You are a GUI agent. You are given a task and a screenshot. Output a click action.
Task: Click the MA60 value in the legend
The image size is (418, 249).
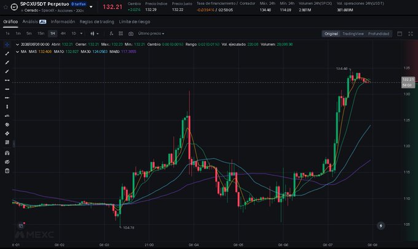(x=128, y=52)
